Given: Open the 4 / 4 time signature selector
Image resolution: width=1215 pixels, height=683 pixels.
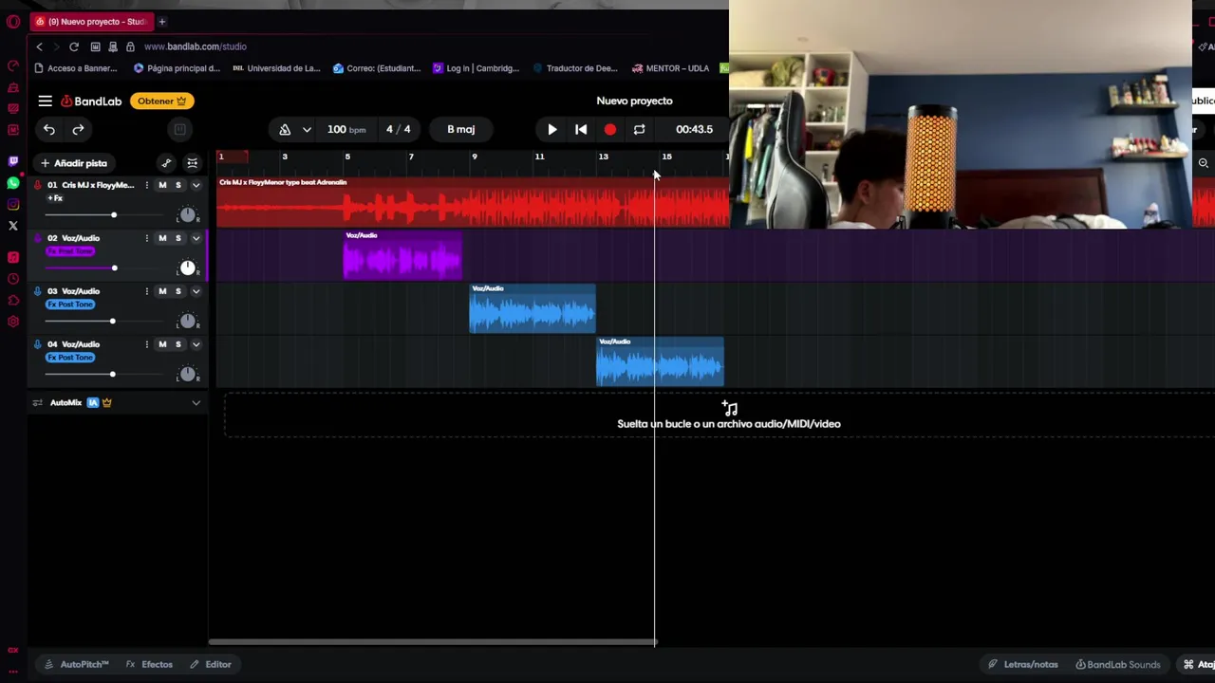Looking at the screenshot, I should [399, 129].
